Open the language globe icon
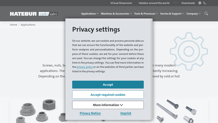 [200, 3]
